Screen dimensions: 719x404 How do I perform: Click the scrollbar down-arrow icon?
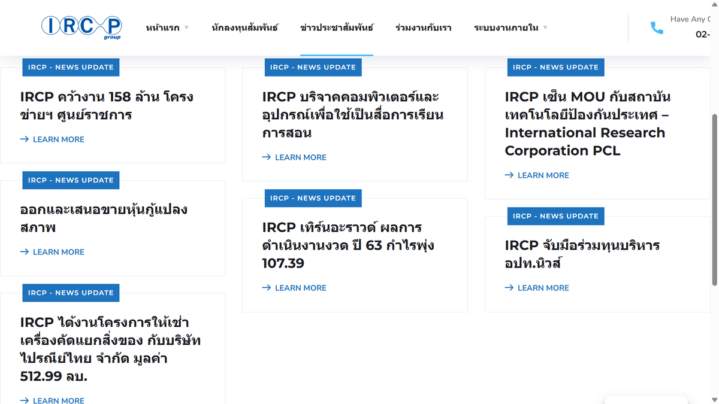coord(714,400)
